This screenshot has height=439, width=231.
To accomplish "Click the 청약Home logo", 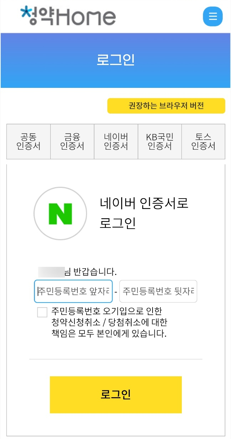I will click(68, 16).
